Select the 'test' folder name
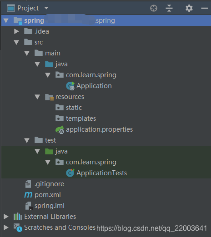Image resolution: width=211 pixels, height=237 pixels. coord(50,140)
